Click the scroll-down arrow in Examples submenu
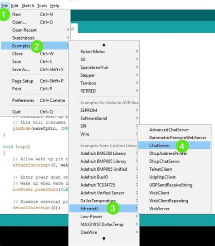The width and height of the screenshot is (215, 246). (x=104, y=239)
